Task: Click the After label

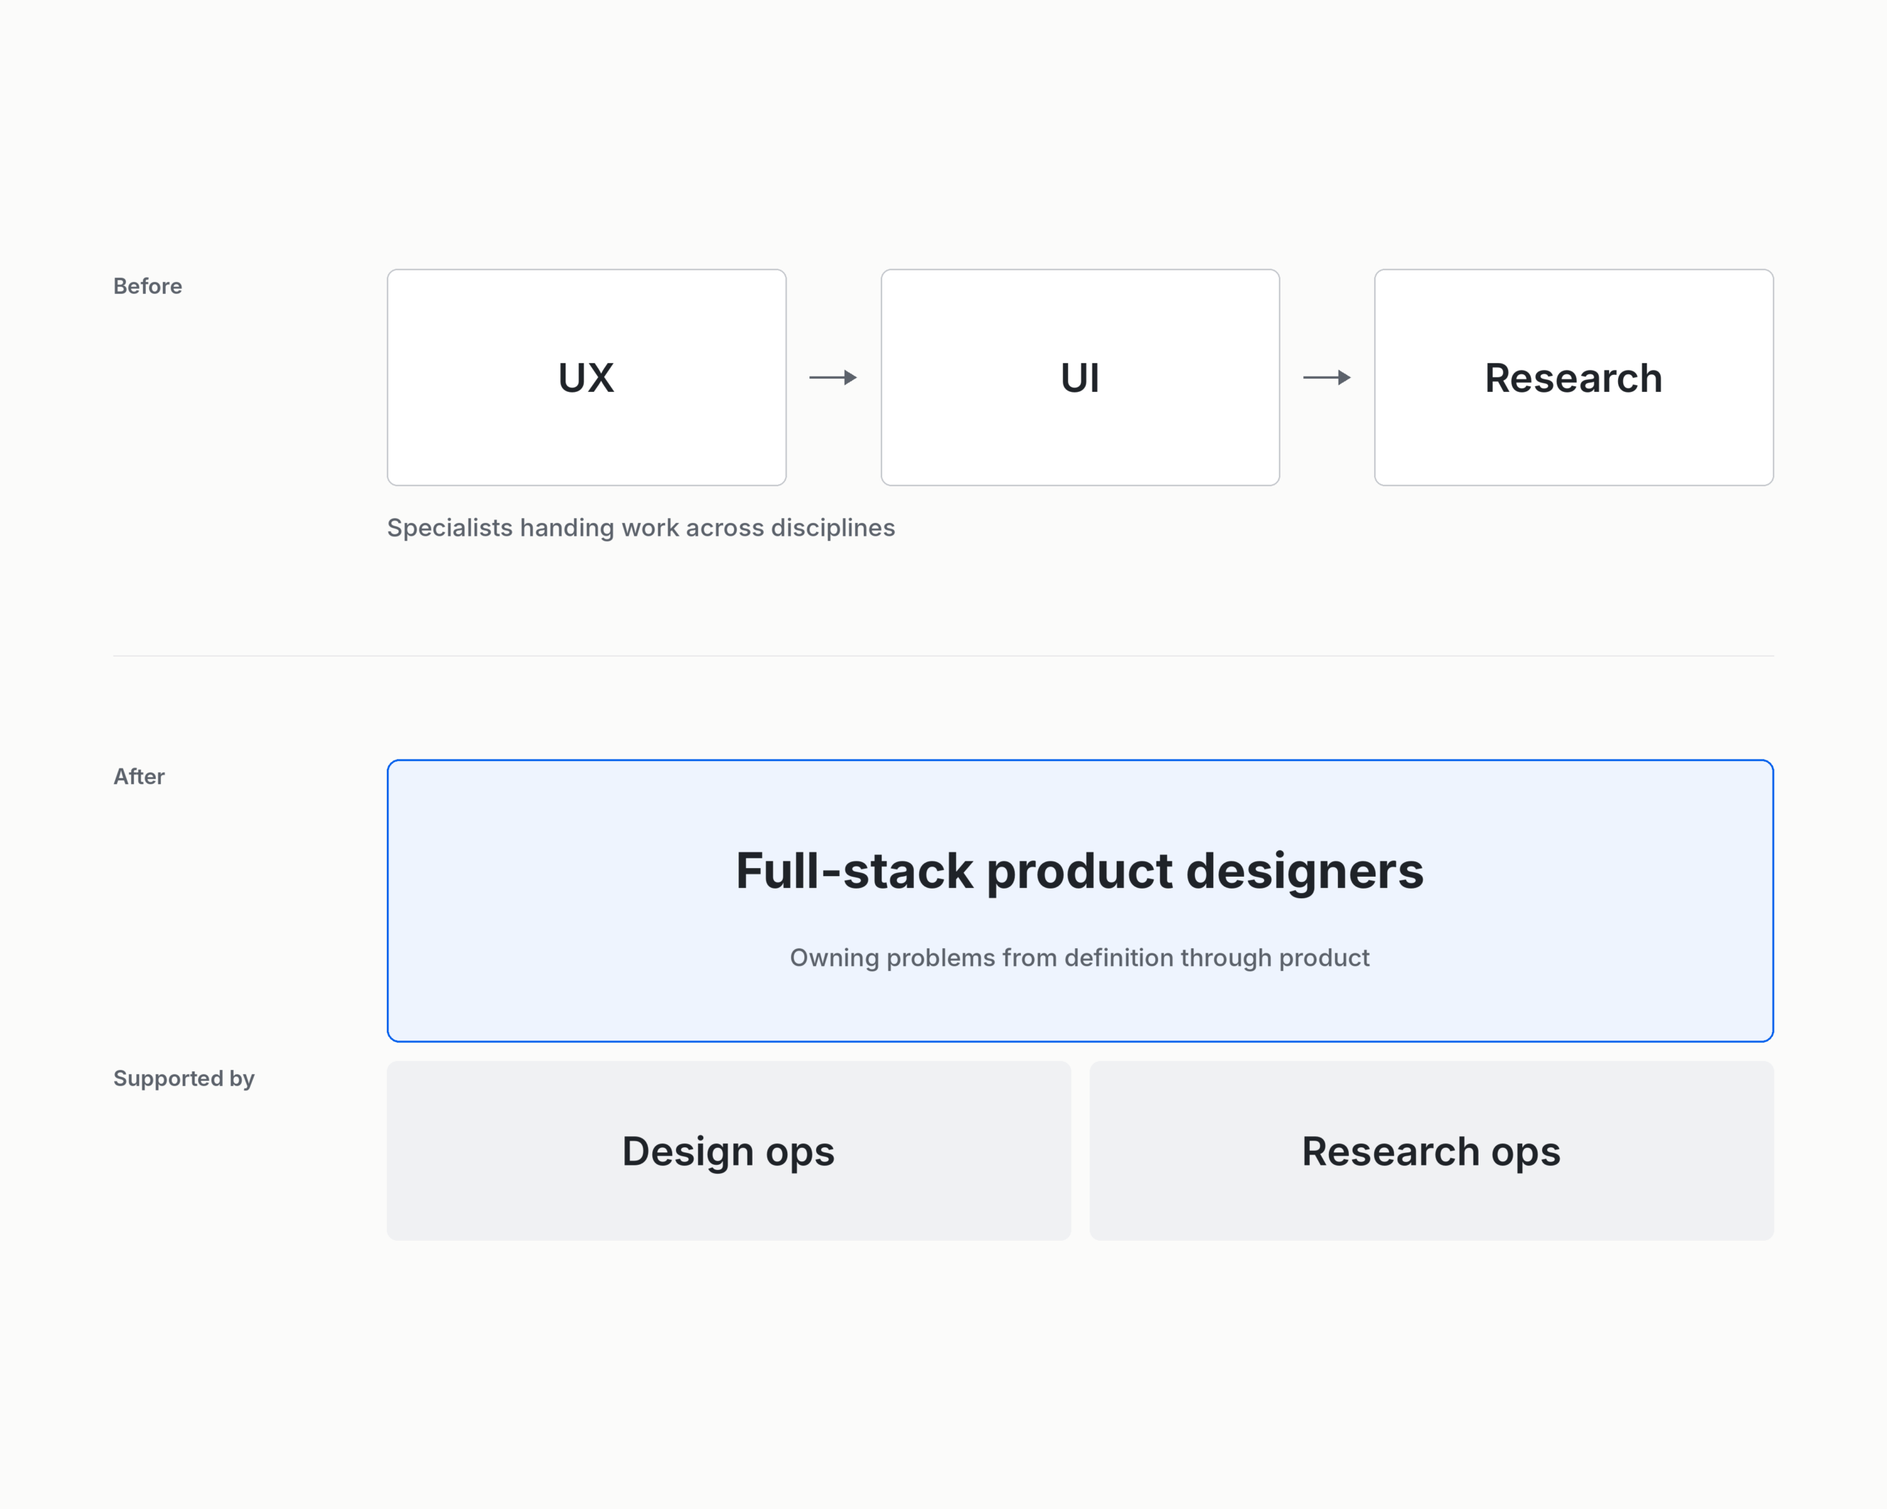Action: pos(139,776)
